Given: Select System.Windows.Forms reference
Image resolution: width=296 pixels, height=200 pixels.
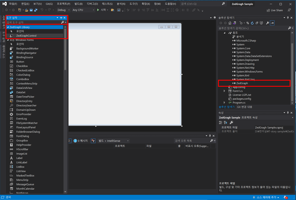Looking at the screenshot, I should click(249, 71).
